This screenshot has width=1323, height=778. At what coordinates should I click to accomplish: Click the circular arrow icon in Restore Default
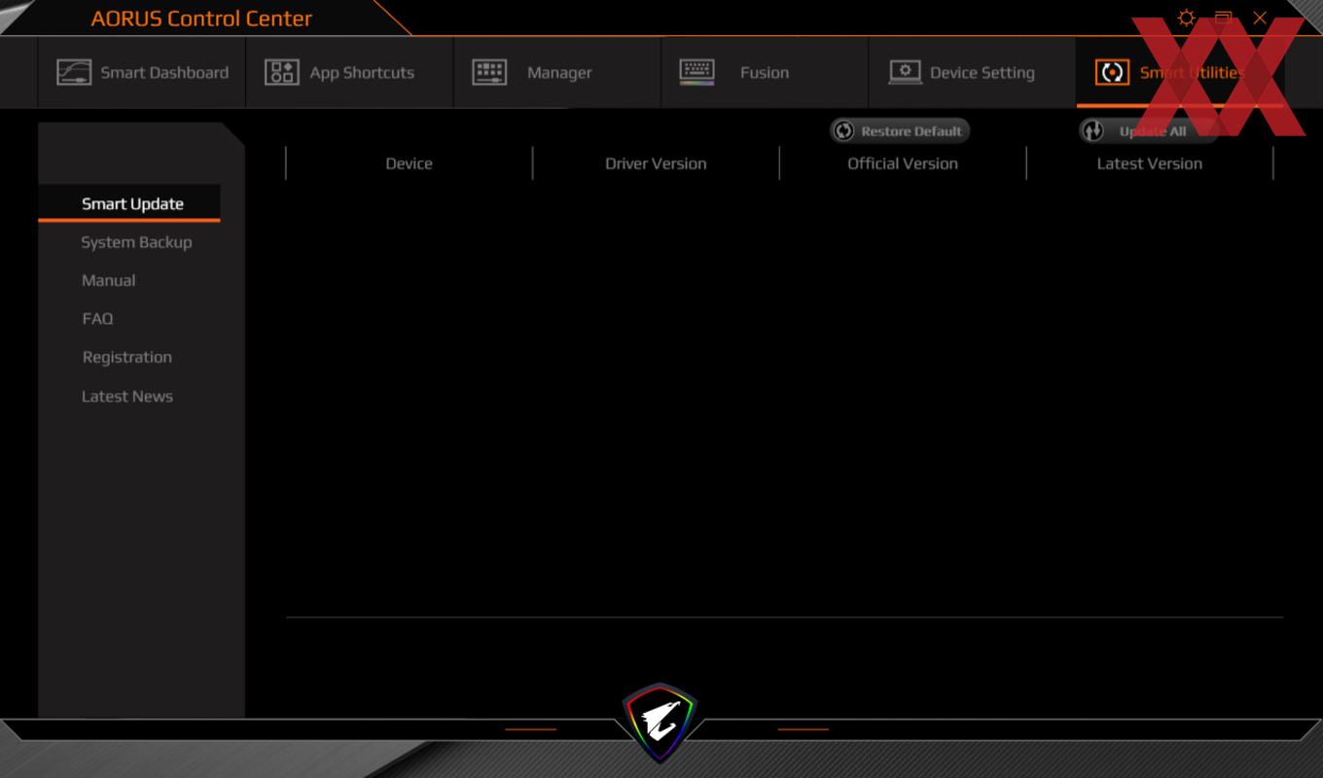pos(844,131)
